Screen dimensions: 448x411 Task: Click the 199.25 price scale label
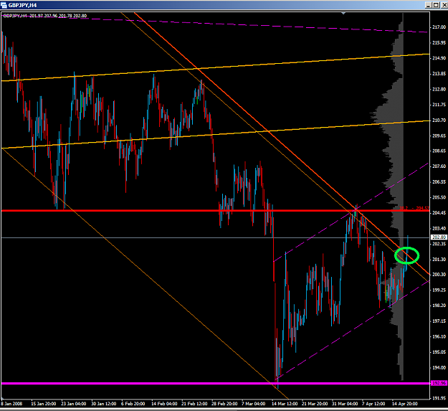click(439, 290)
